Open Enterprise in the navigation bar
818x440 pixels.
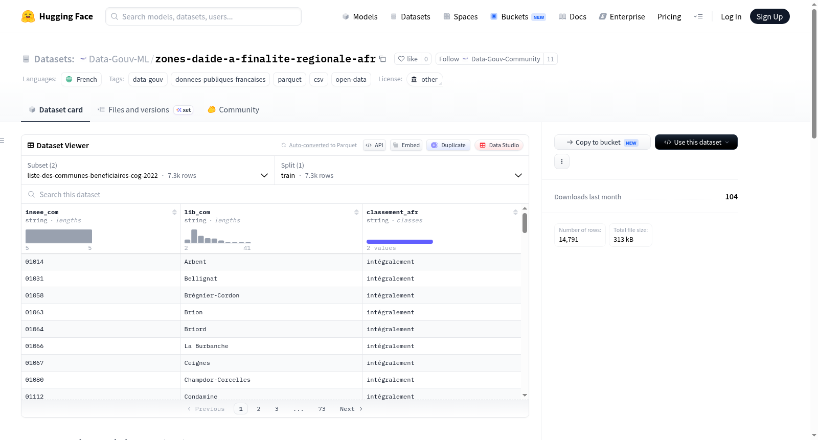pos(622,16)
